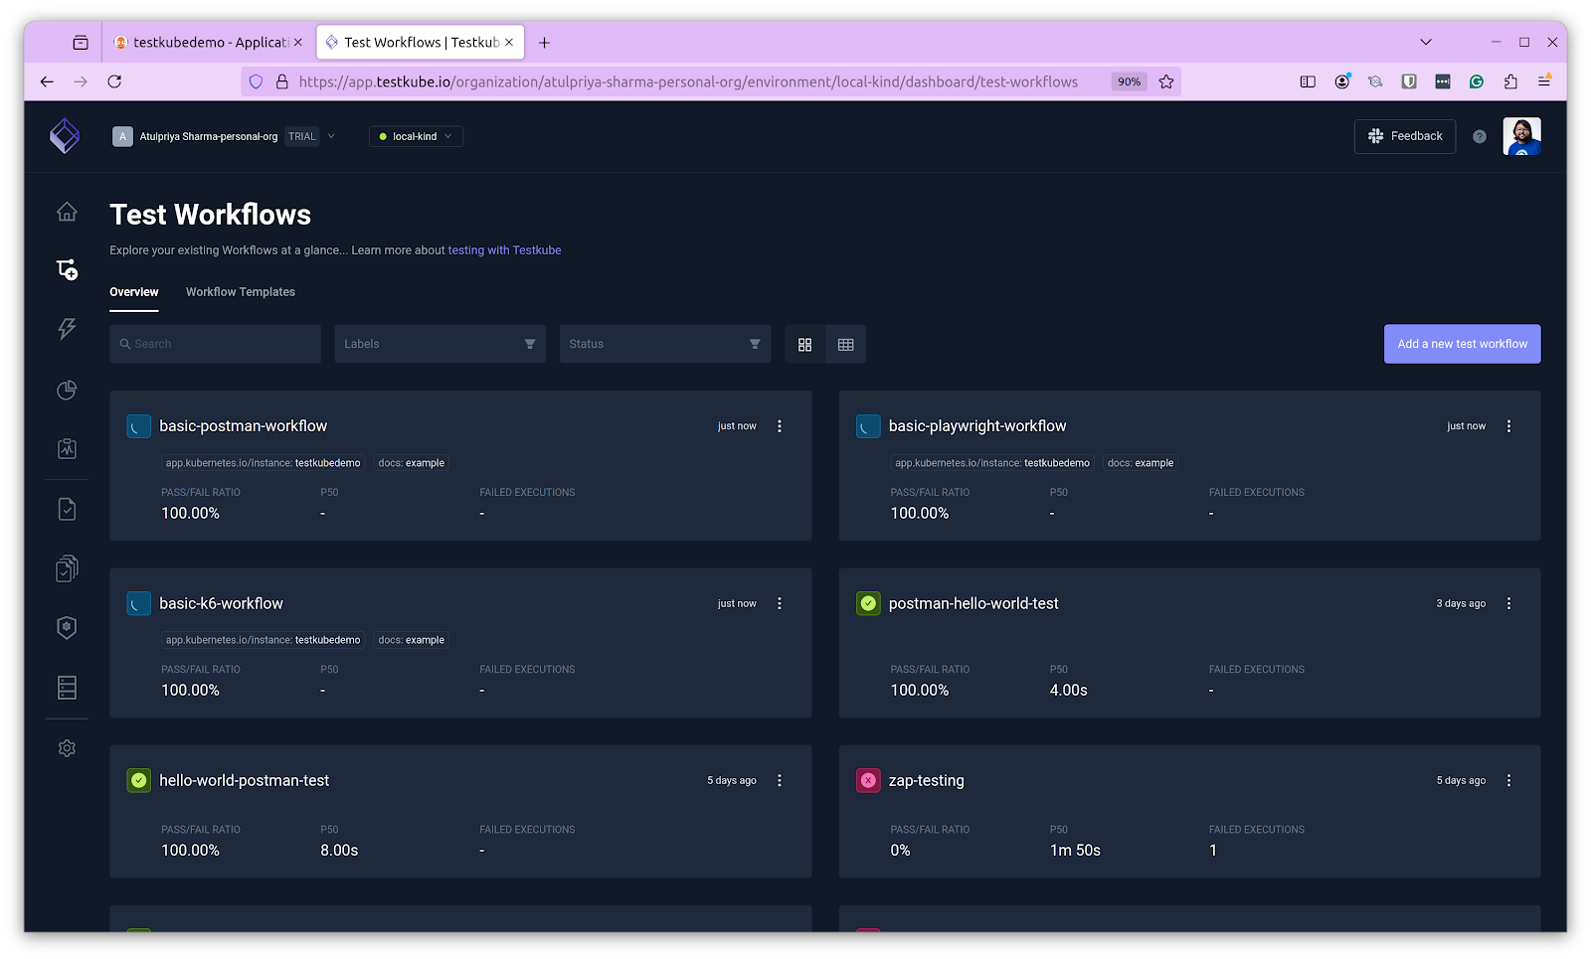Open the Home icon in sidebar
Image resolution: width=1591 pixels, height=959 pixels.
pyautogui.click(x=67, y=212)
